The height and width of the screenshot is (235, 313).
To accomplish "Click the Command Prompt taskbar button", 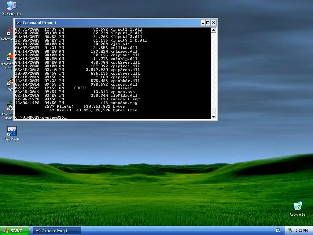I will (57, 231).
